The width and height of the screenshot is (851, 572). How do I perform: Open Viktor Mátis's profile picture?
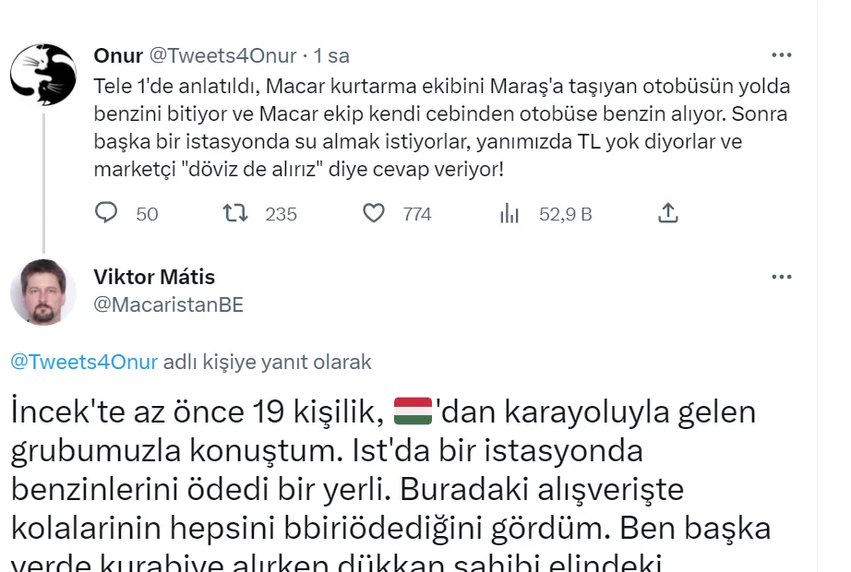pyautogui.click(x=43, y=290)
